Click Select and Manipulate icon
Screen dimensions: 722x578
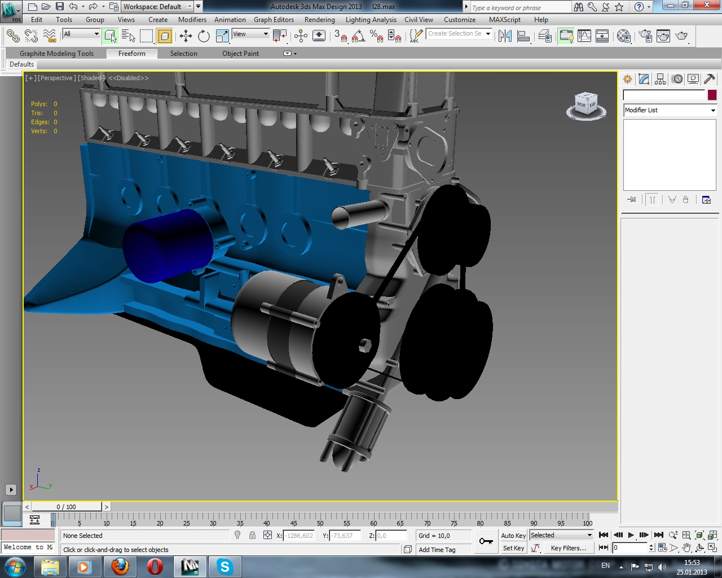coord(301,36)
